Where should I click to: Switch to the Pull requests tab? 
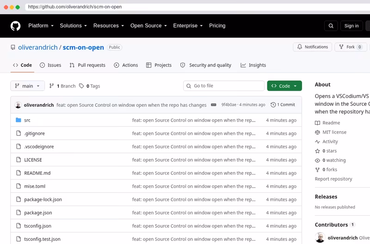(x=87, y=65)
